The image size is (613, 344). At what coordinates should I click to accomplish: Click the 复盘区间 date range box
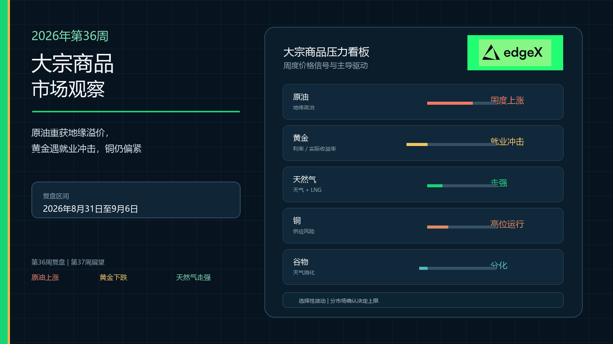pyautogui.click(x=136, y=200)
